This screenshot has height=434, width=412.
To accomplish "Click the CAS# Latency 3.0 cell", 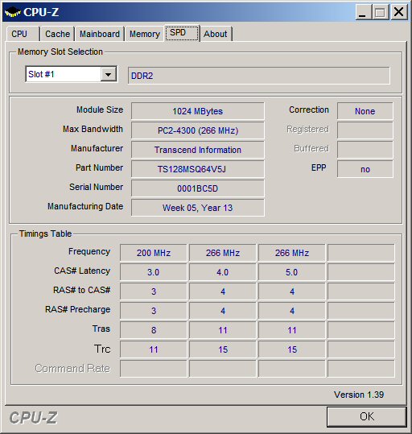I will pos(154,272).
